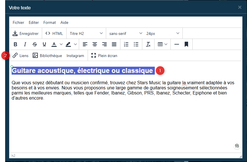Click the round assistant icon in editor corner
Screen dimensions: 247x162
tap(237, 146)
